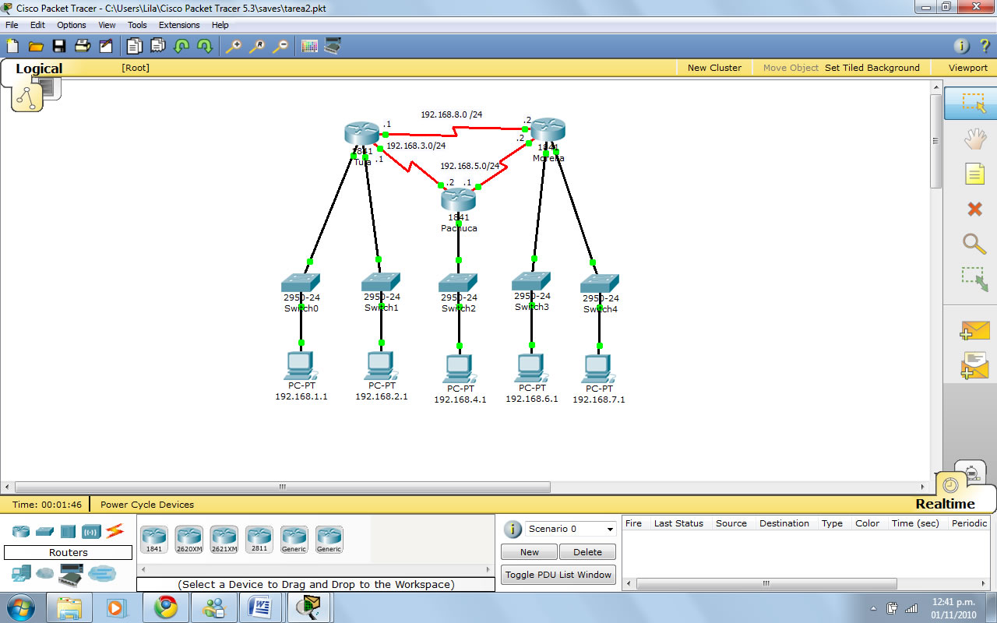Open the network information icon top right

962,46
